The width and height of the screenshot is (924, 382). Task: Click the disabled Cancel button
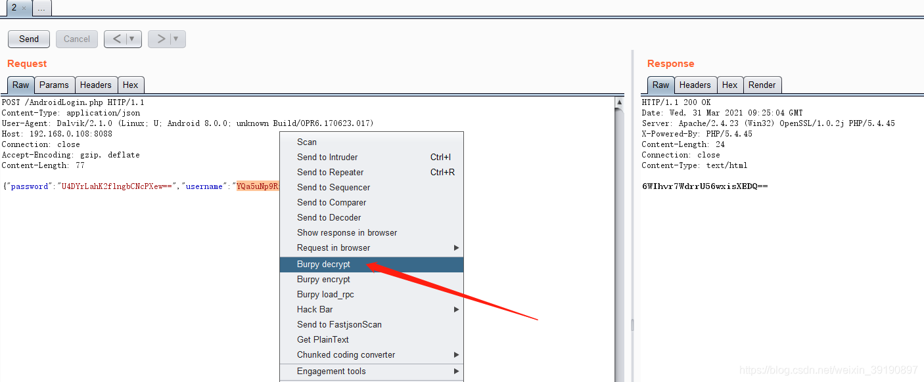[77, 39]
